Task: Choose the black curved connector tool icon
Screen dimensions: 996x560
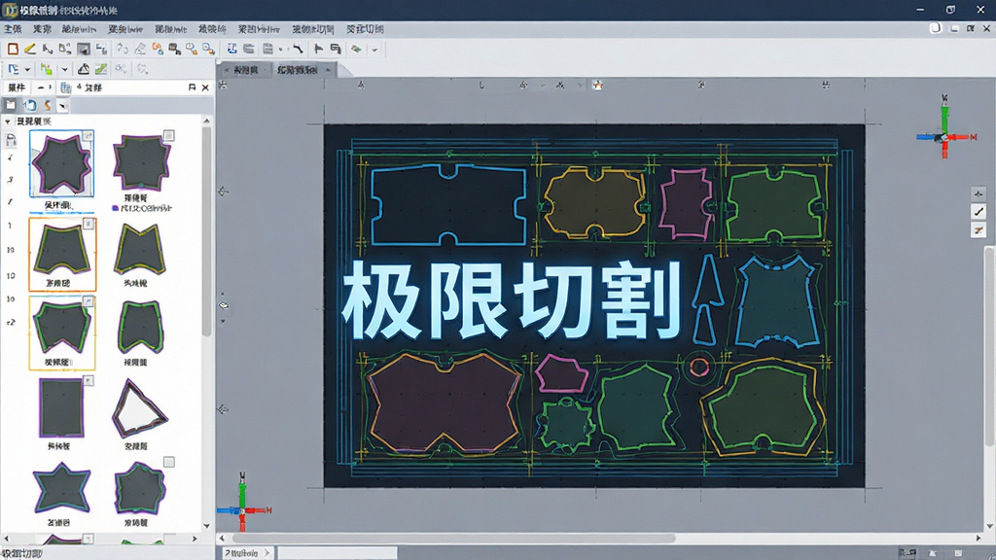Action: pyautogui.click(x=299, y=49)
